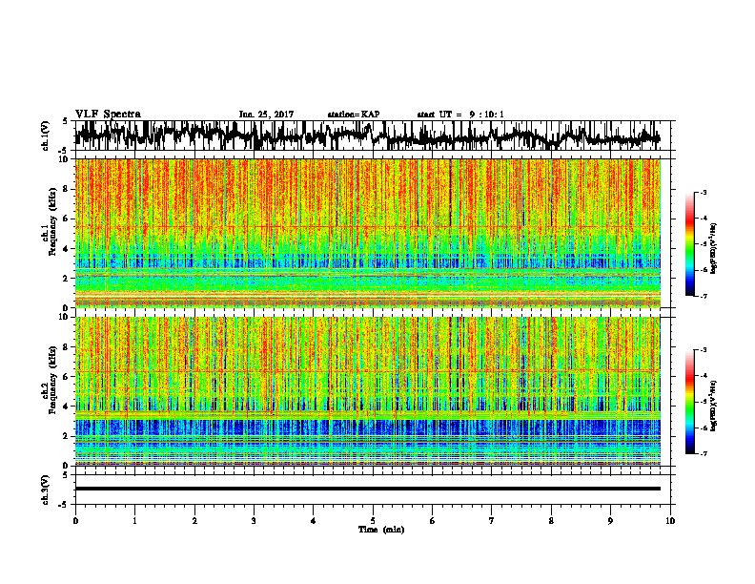The image size is (755, 584).
Task: Click the ch.1 color bar units label
Action: tap(713, 248)
